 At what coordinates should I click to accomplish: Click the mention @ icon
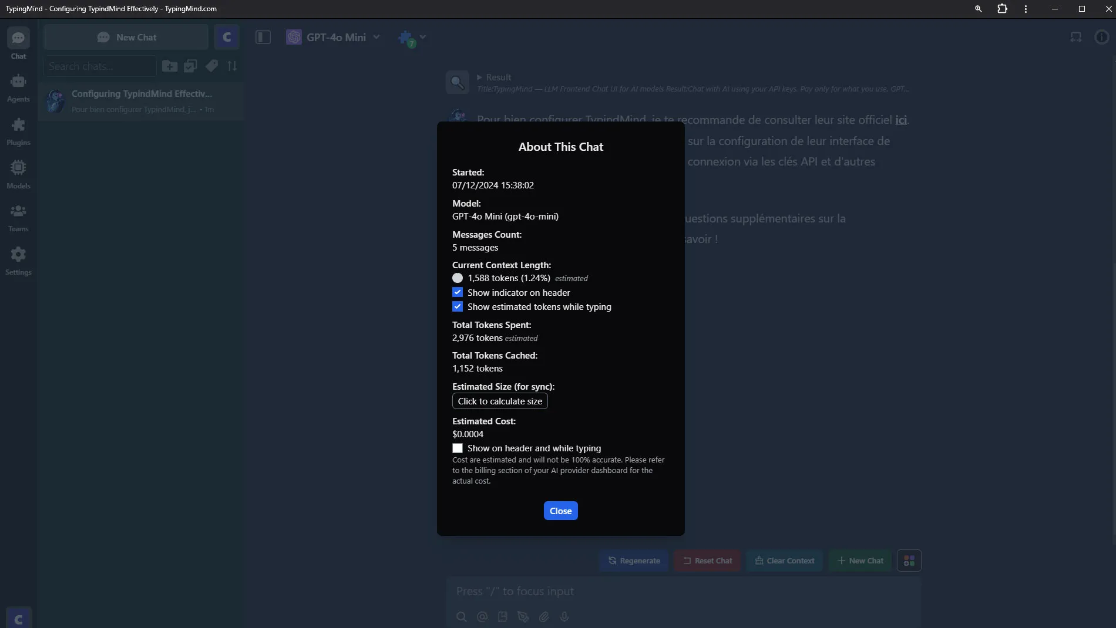[482, 617]
